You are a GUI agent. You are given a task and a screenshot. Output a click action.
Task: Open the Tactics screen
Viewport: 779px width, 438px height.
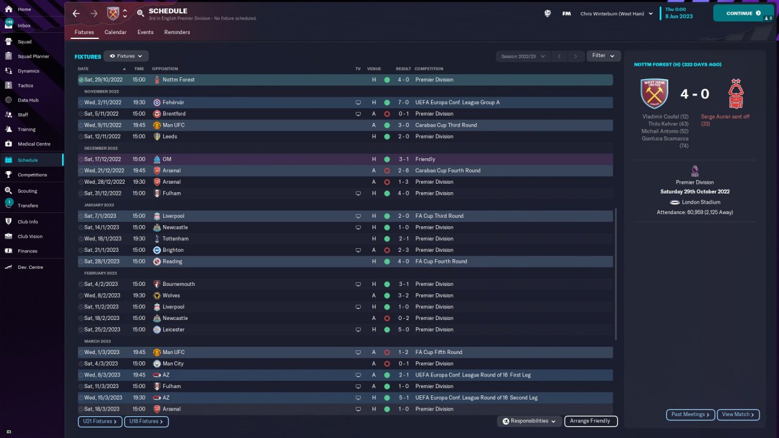point(26,86)
